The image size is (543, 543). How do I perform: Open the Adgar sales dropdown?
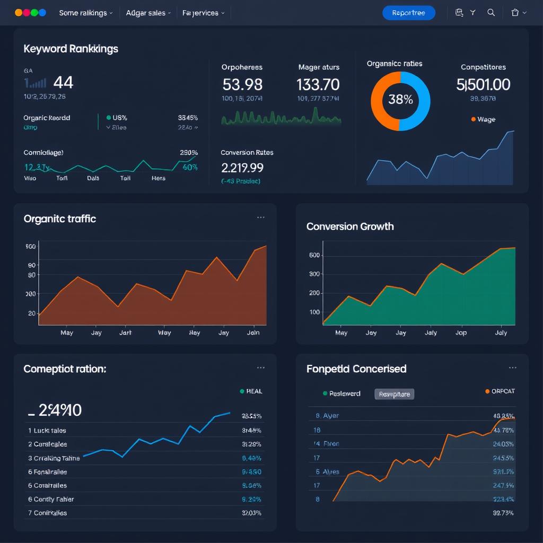148,12
